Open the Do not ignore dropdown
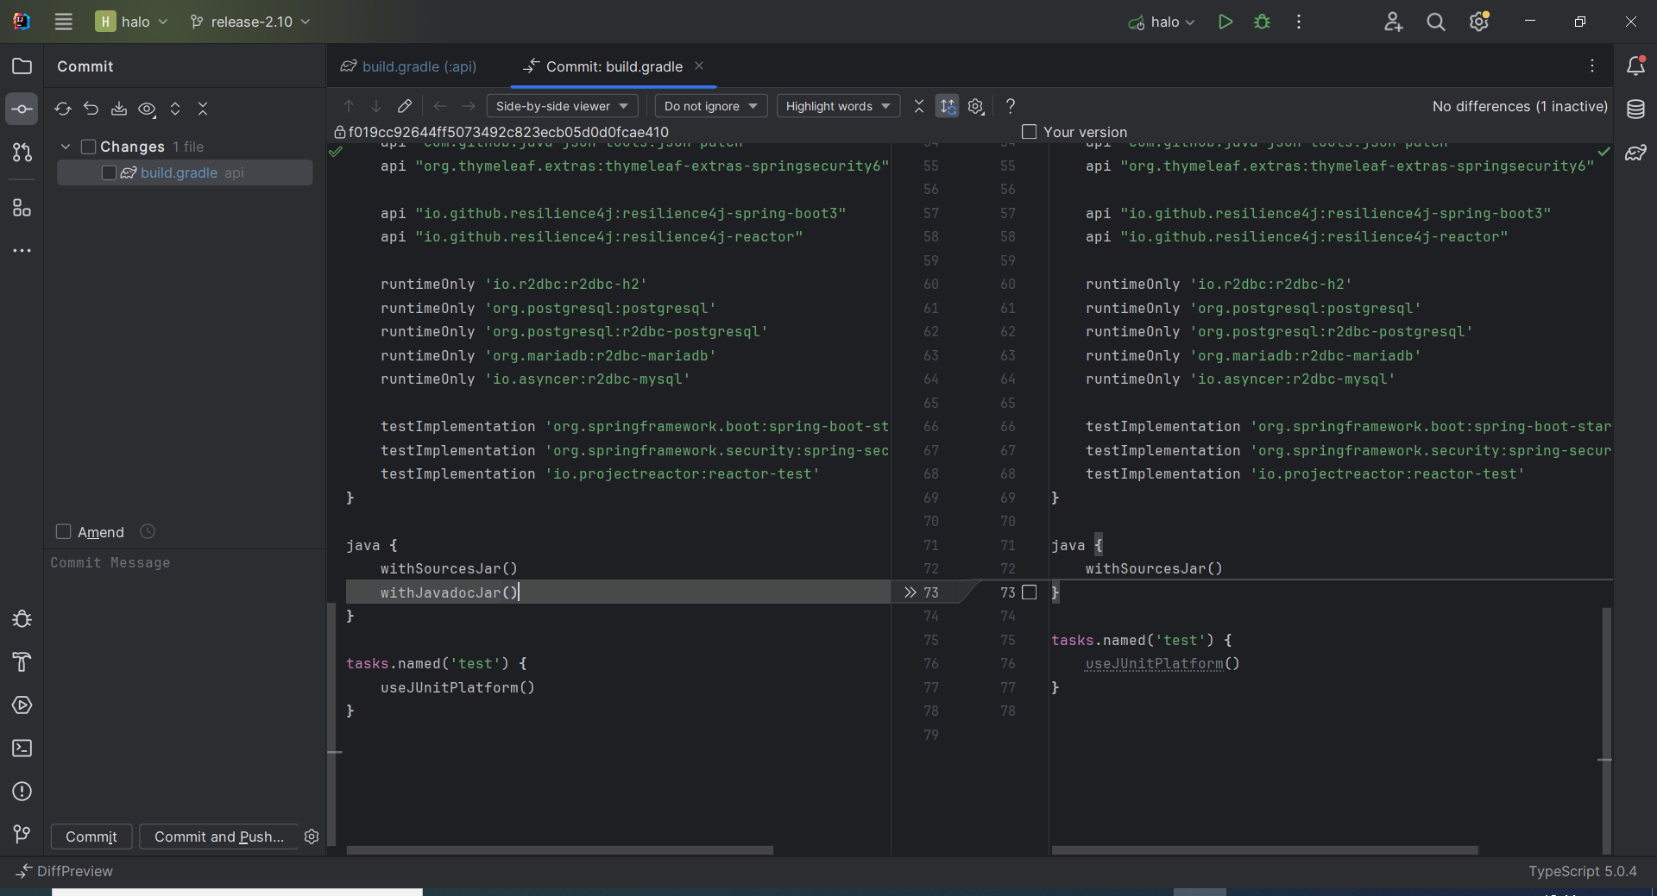The width and height of the screenshot is (1657, 896). click(710, 106)
